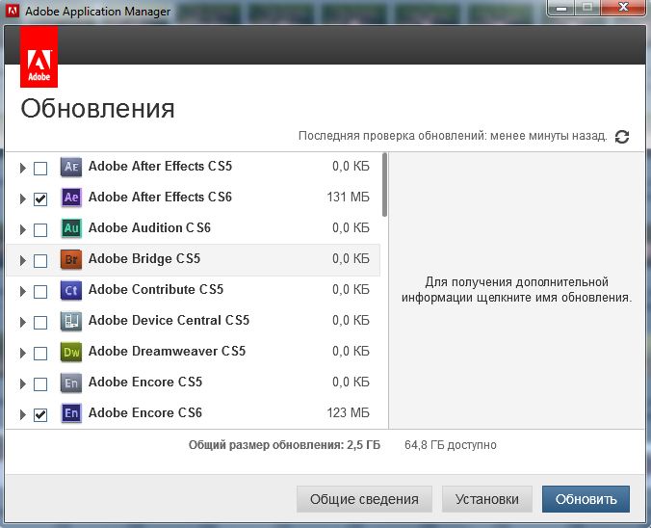Click the Adobe Bridge CS5 icon
651x528 pixels.
(71, 259)
